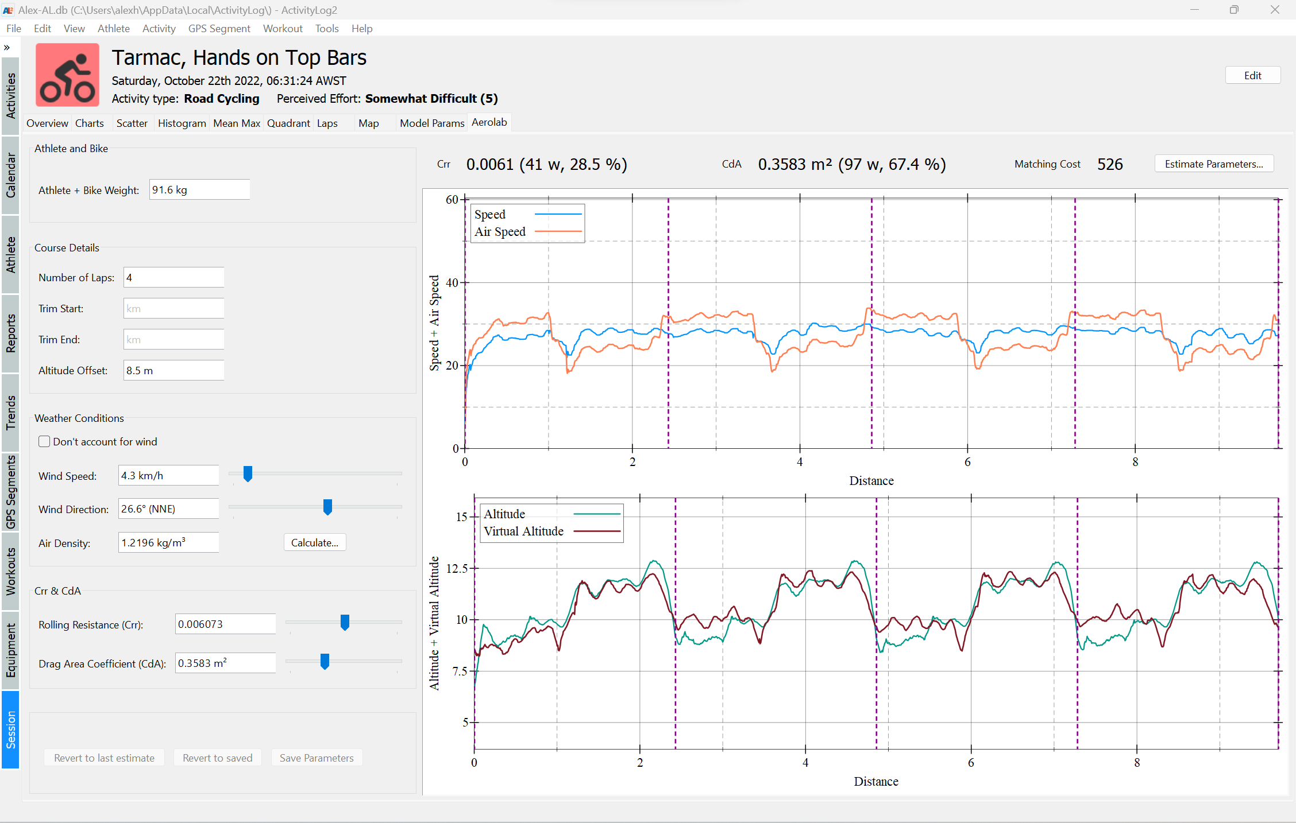
Task: Click the Save Parameters button
Action: click(317, 758)
